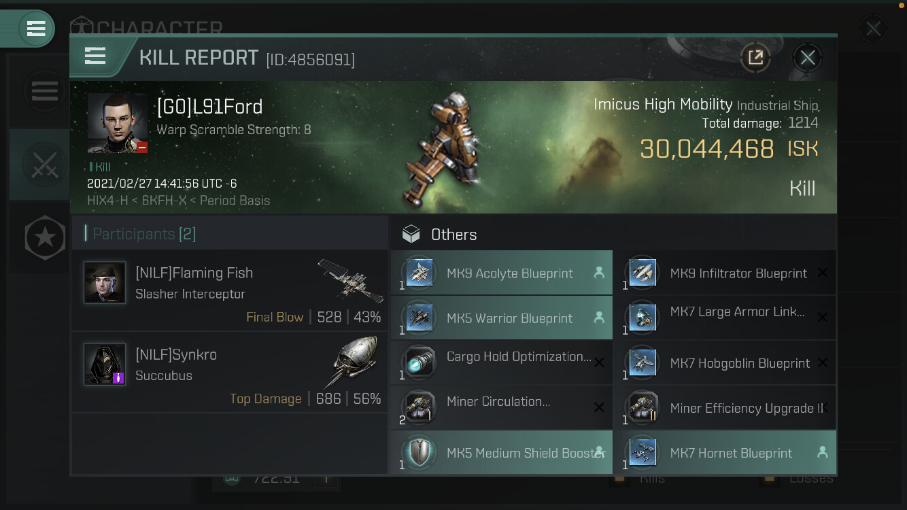Close the Kill Report window
This screenshot has height=510, width=907.
coord(808,57)
